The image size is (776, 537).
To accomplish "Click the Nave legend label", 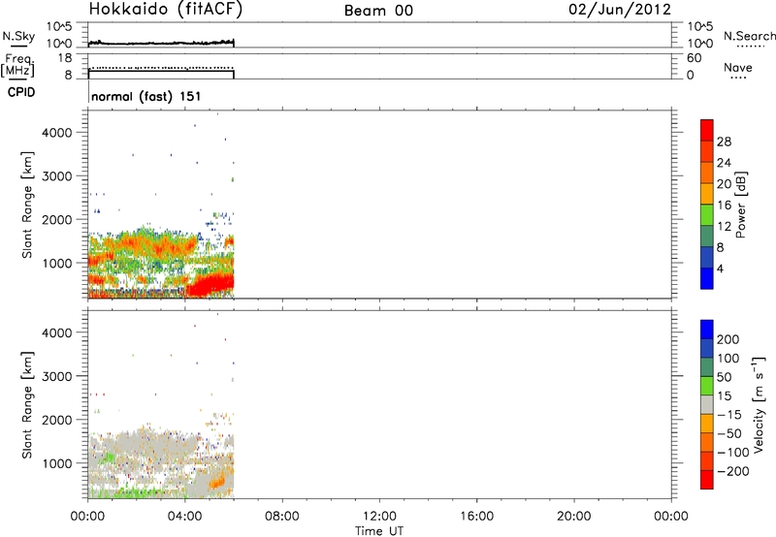I will [738, 68].
